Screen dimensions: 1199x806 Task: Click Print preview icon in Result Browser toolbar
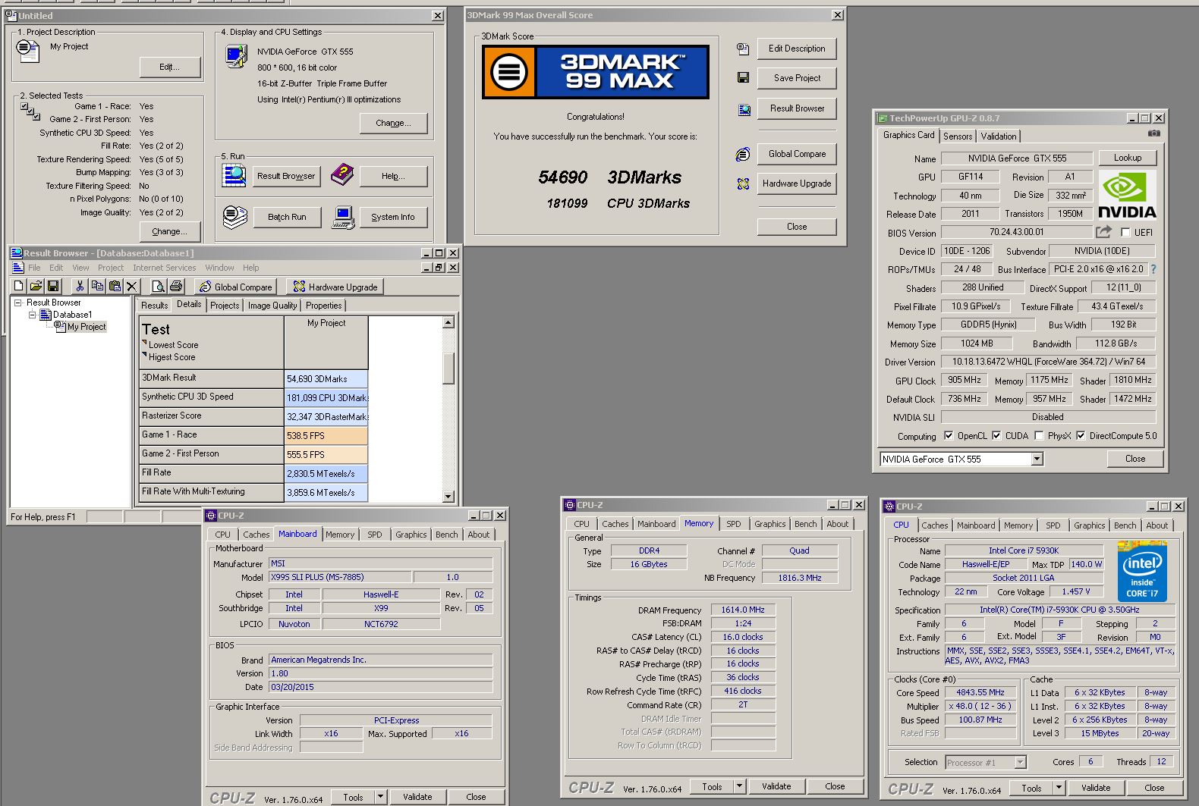tap(159, 286)
